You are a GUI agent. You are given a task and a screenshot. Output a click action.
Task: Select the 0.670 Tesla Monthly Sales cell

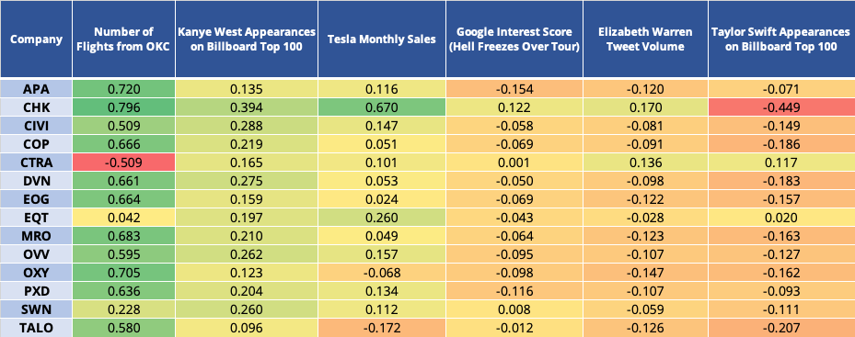382,107
